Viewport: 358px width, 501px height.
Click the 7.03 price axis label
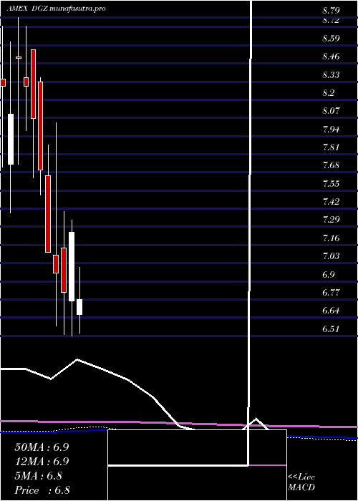[331, 256]
